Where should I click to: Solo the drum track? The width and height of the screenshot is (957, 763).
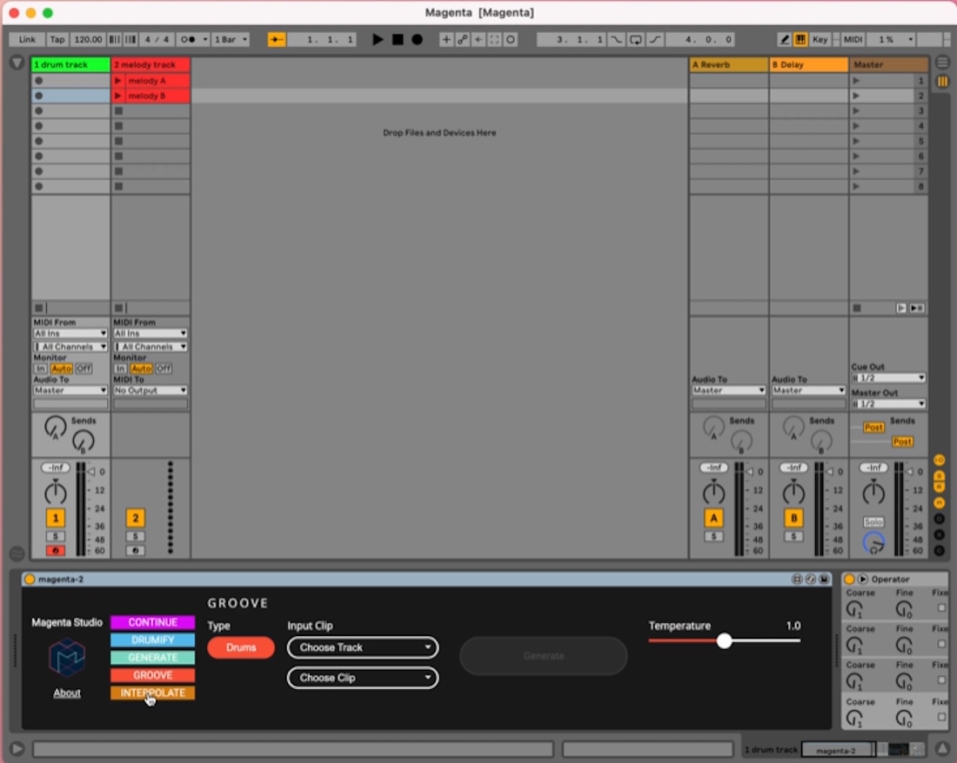pyautogui.click(x=56, y=536)
